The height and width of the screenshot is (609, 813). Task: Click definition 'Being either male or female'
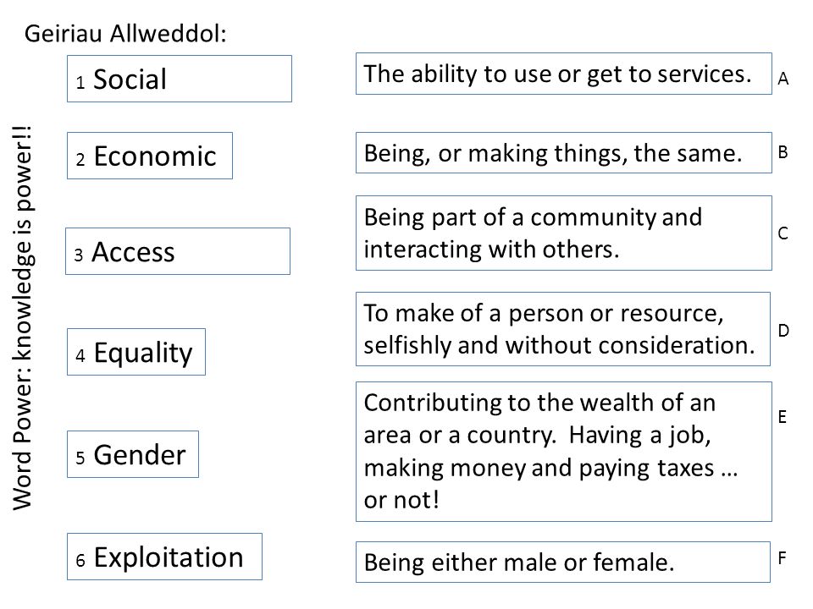(x=563, y=562)
